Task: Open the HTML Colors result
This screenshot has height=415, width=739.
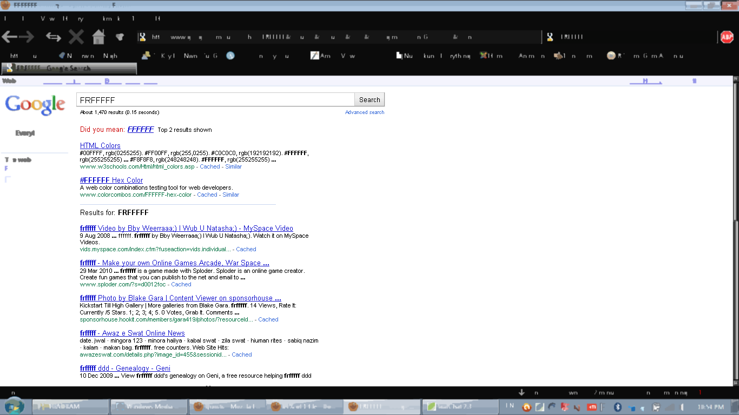Action: pyautogui.click(x=100, y=145)
